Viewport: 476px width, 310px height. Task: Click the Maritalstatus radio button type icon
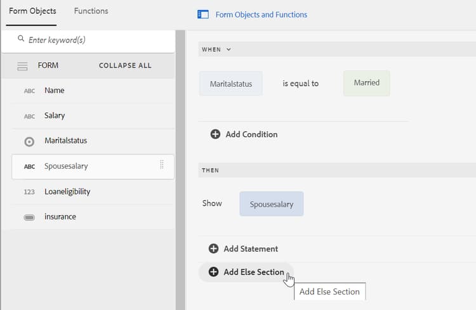(29, 141)
